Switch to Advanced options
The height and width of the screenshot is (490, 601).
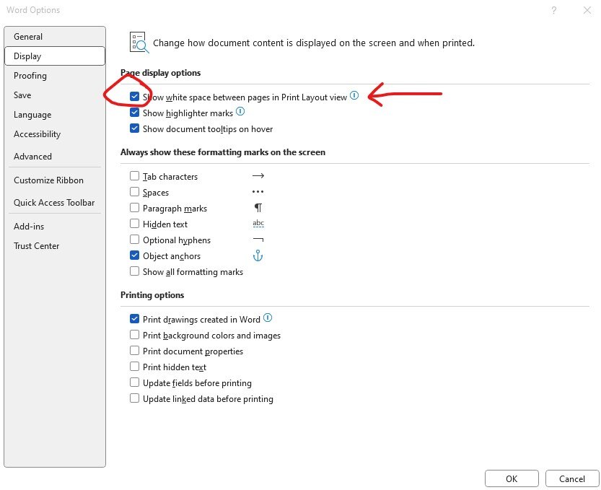click(x=54, y=157)
